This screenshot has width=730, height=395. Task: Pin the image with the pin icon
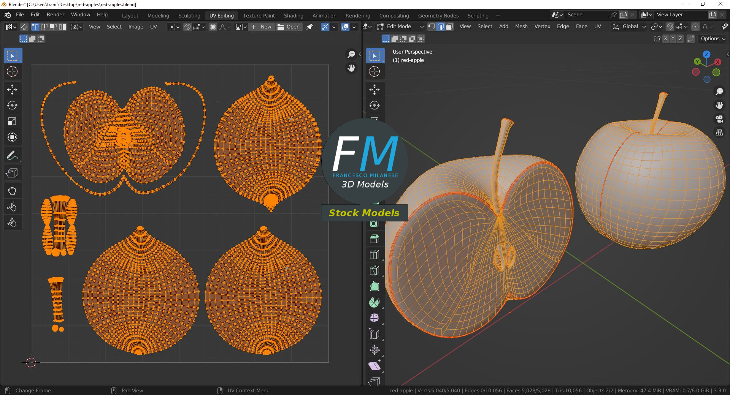tap(309, 27)
